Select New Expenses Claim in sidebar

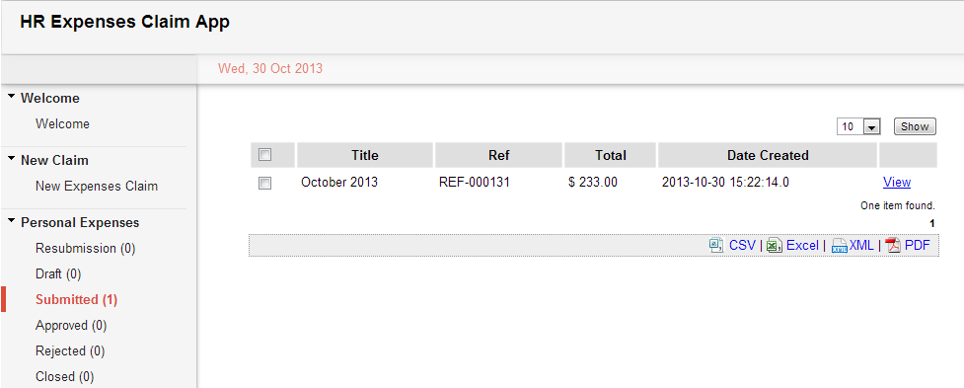click(97, 186)
